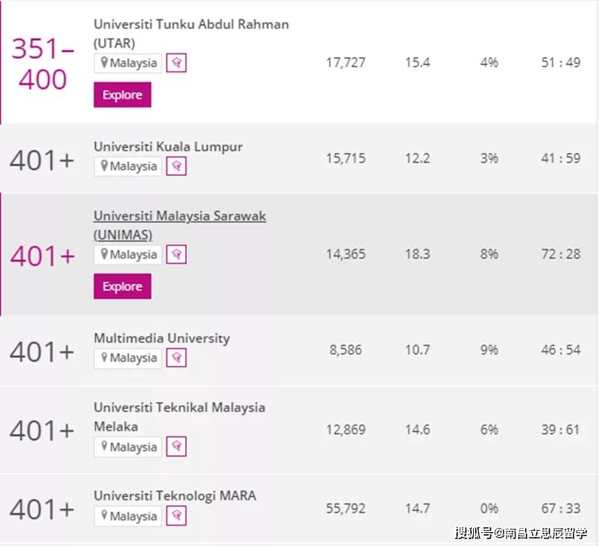The image size is (600, 546).
Task: Click the 351–400 rank of UTAR
Action: pyautogui.click(x=43, y=64)
